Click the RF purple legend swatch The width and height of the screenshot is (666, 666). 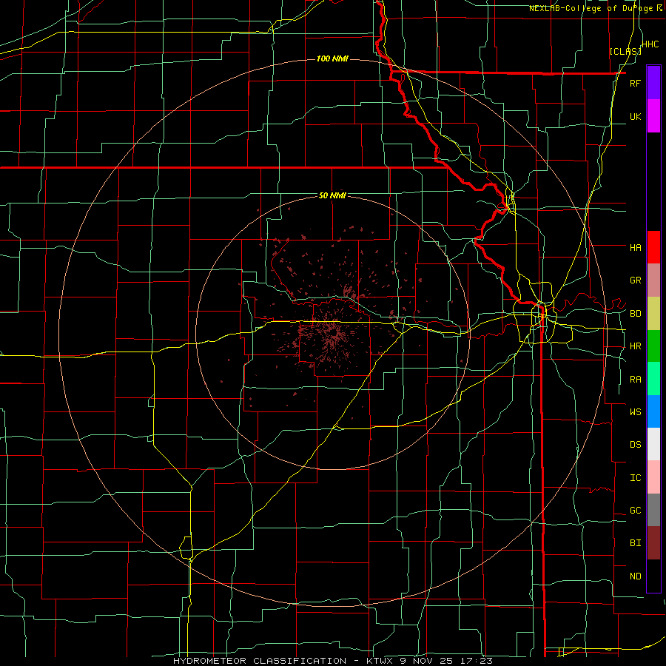pyautogui.click(x=653, y=83)
